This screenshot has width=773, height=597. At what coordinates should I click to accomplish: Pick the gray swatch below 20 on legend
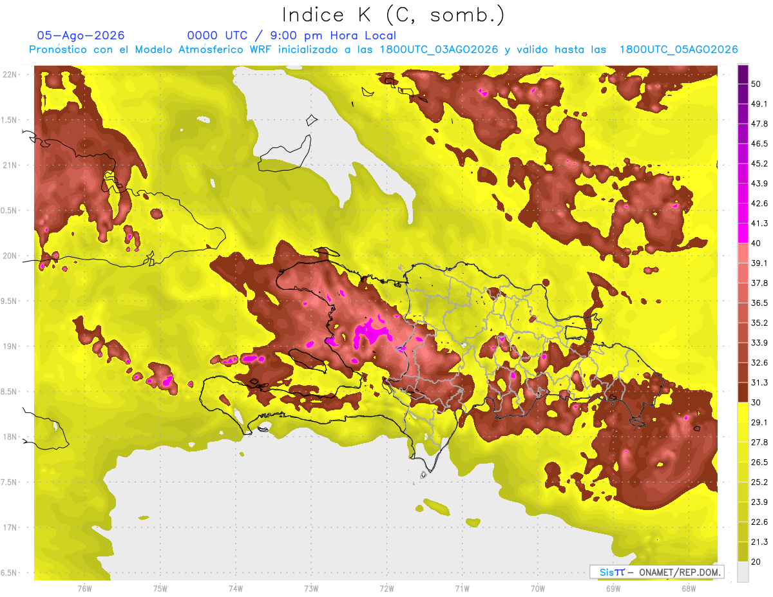tap(743, 572)
